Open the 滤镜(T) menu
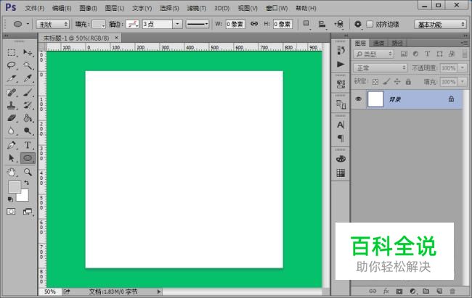The height and width of the screenshot is (298, 472). click(x=197, y=8)
